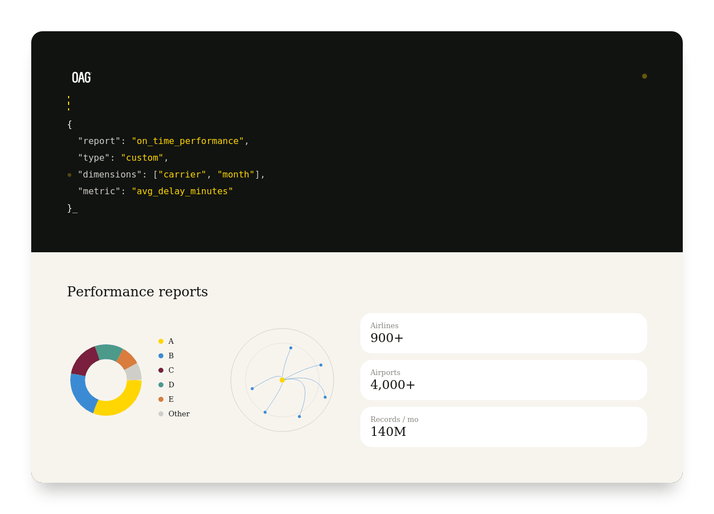Open the Airlines 900+ stat card
The image size is (714, 514).
[504, 333]
